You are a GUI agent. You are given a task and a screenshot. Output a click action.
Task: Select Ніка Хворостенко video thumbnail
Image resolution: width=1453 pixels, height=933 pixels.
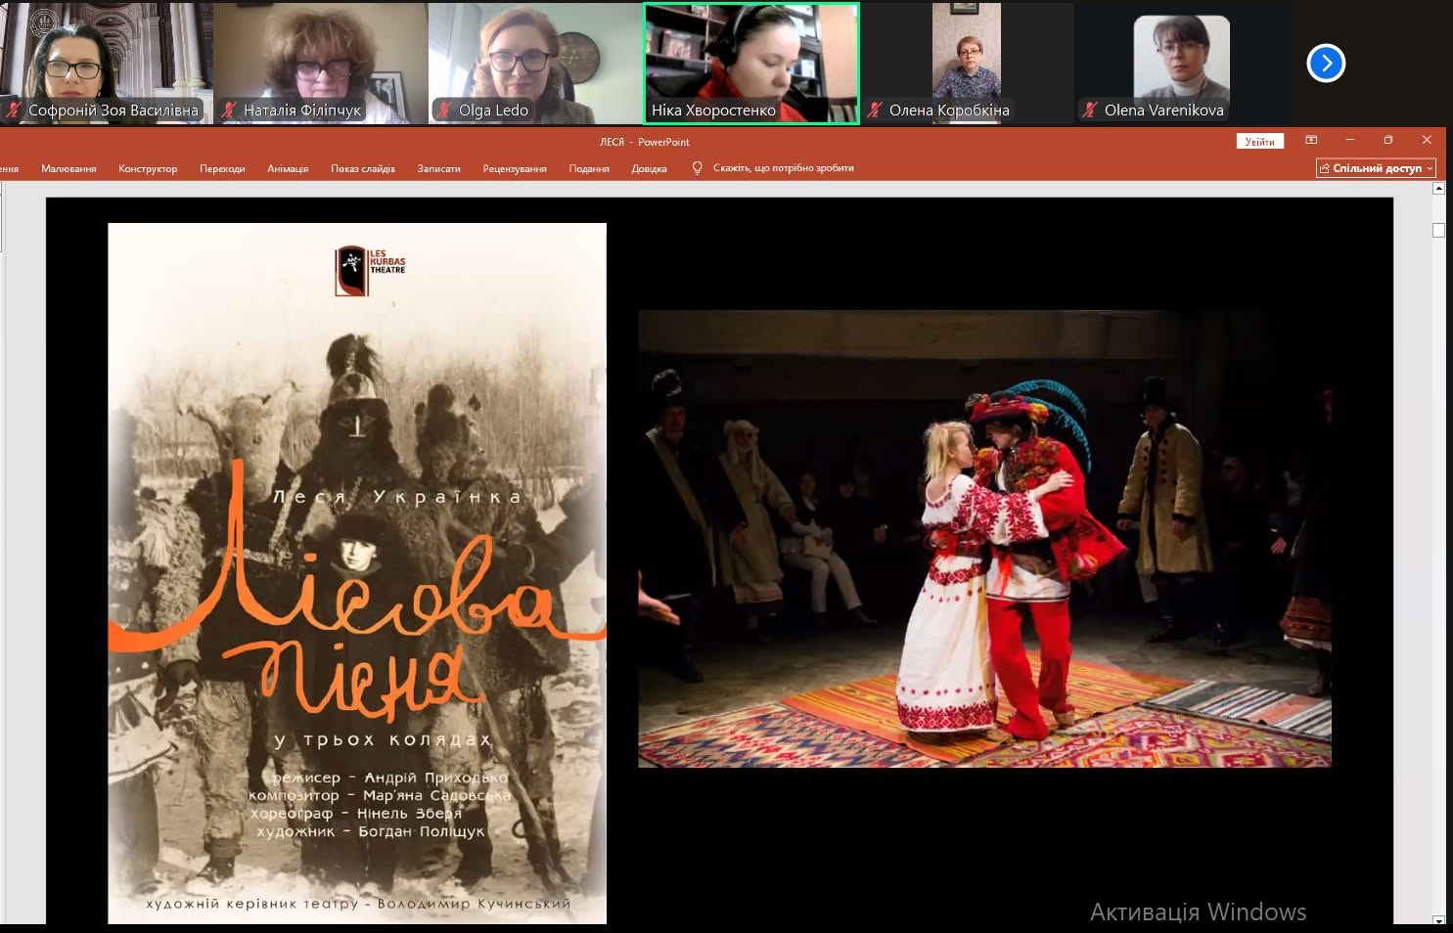click(751, 64)
